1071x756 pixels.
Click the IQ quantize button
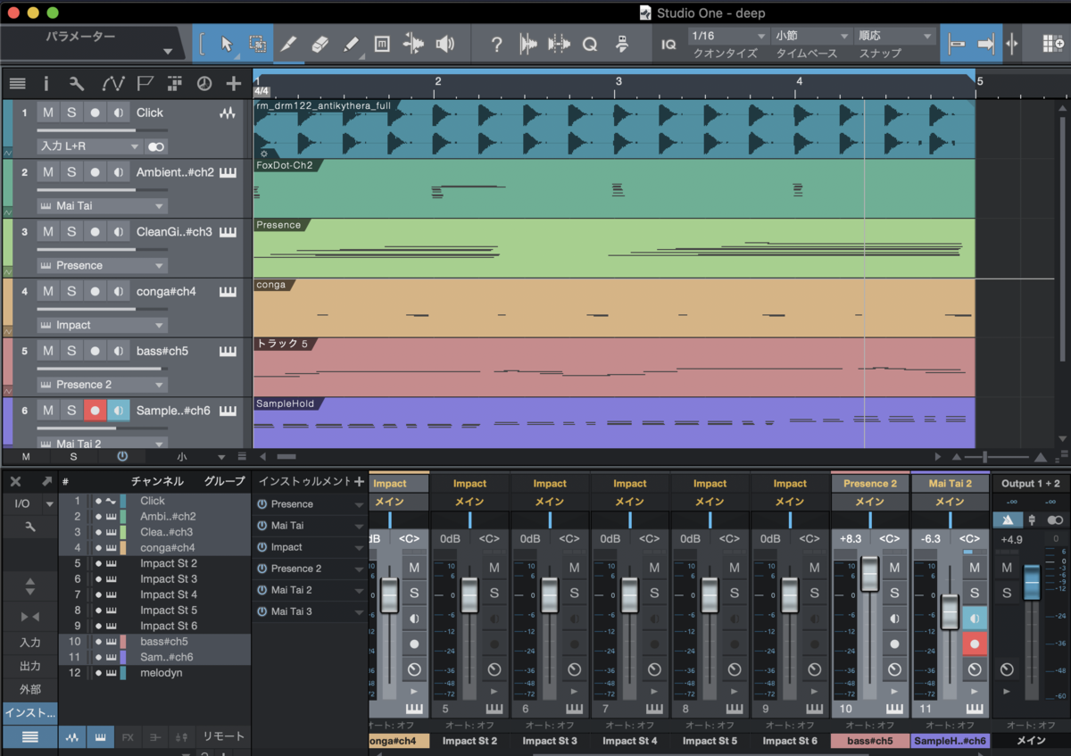[668, 44]
